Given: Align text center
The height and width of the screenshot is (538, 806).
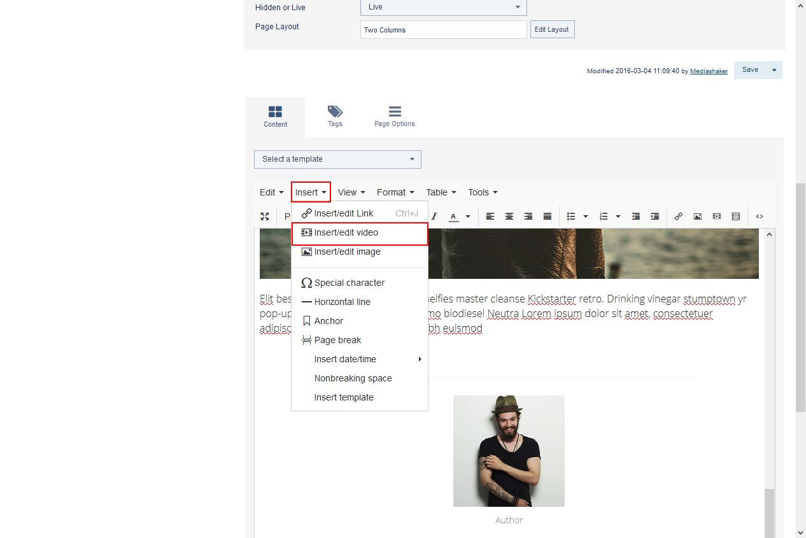Looking at the screenshot, I should pyautogui.click(x=509, y=216).
